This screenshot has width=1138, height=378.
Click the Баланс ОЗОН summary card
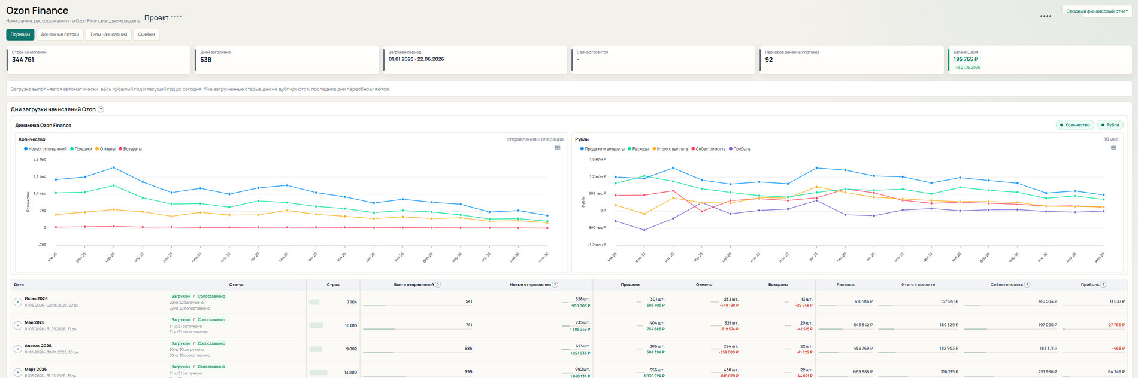[x=1040, y=60]
